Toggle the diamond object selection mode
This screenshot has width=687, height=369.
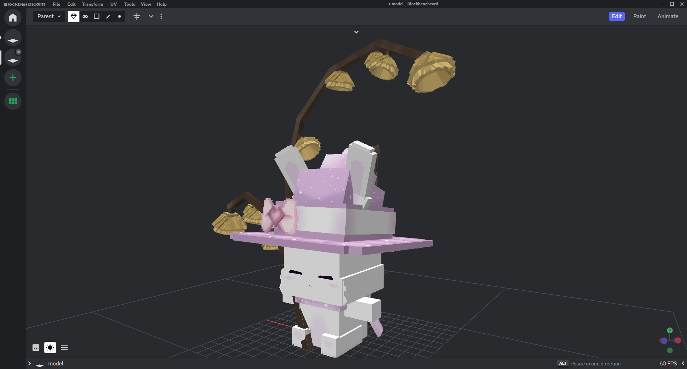tap(74, 16)
